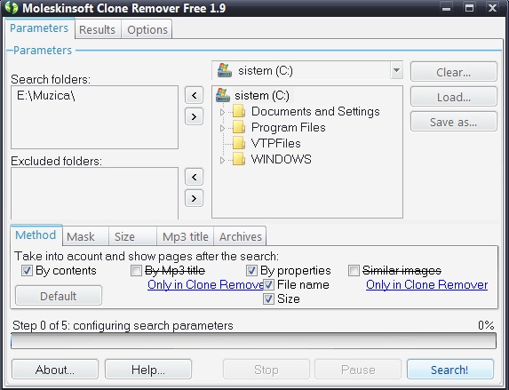
Task: Switch to the Options tab
Action: (x=147, y=29)
